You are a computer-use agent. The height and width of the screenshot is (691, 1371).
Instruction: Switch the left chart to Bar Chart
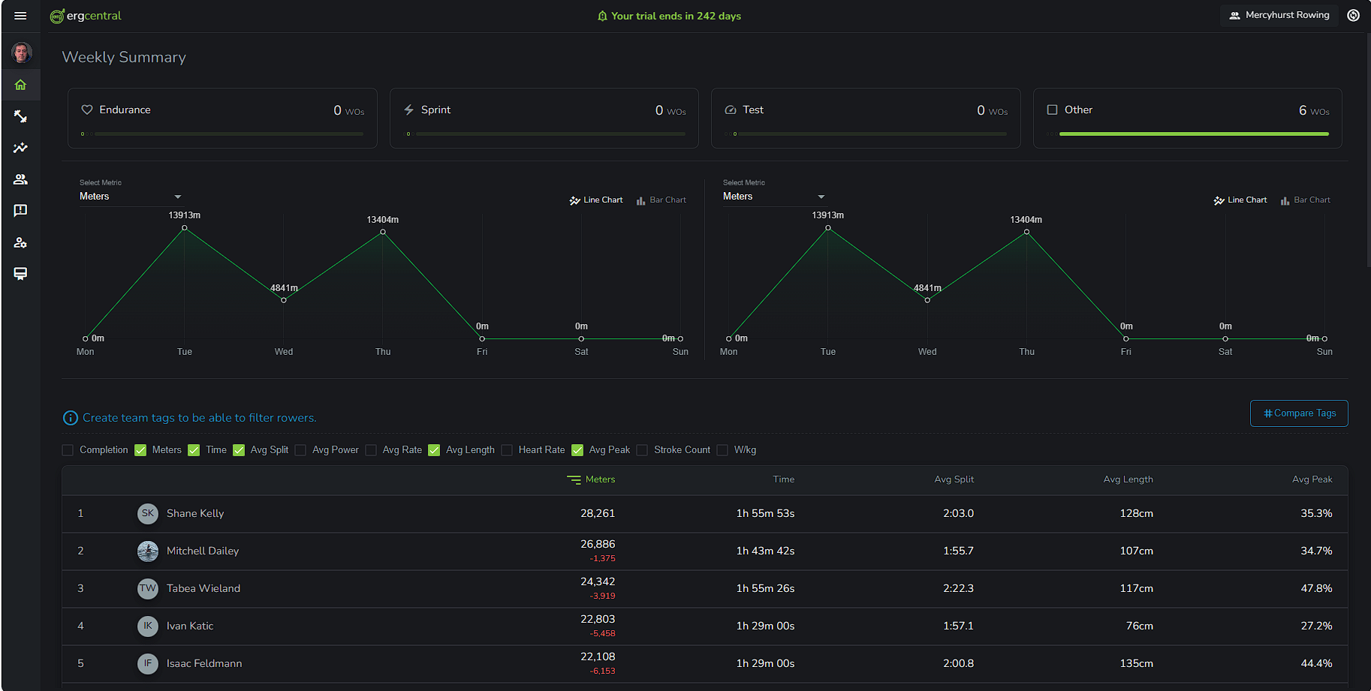click(x=661, y=200)
